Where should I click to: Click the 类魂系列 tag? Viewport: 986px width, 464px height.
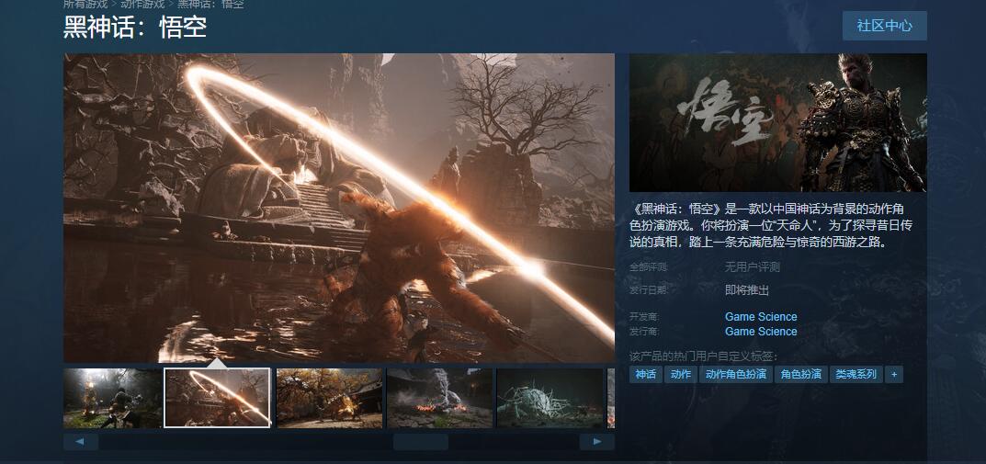click(855, 375)
